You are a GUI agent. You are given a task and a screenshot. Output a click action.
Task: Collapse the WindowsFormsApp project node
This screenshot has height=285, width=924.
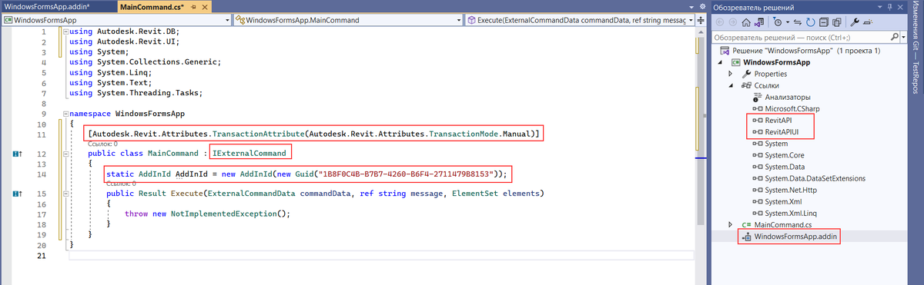(721, 62)
